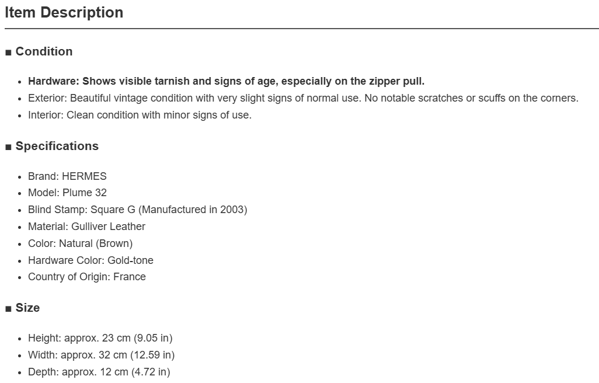Click the bold Hardware tarnish condition line

(226, 81)
